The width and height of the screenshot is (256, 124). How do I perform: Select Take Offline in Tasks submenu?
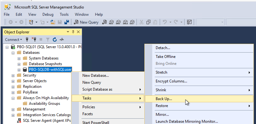[199, 57]
